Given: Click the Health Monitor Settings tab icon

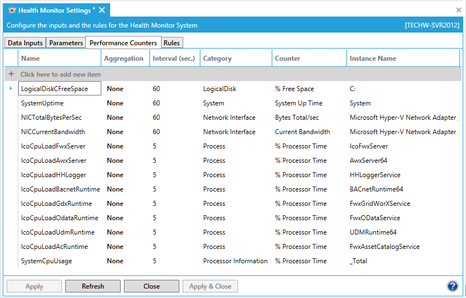Looking at the screenshot, I should [12, 10].
